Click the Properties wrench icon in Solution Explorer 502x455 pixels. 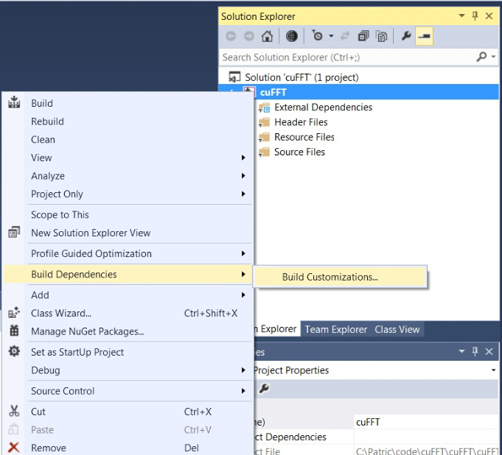[406, 36]
